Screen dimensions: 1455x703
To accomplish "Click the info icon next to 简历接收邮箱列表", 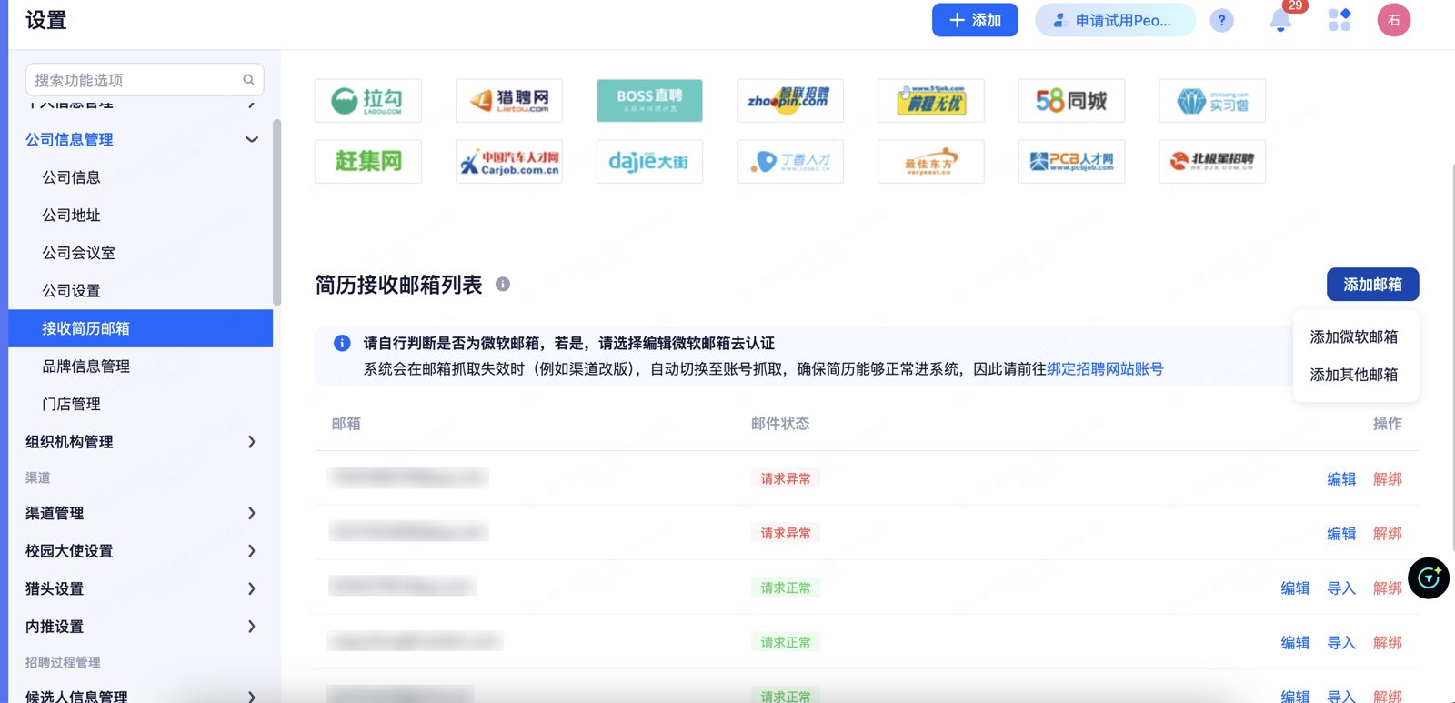I will [x=503, y=284].
